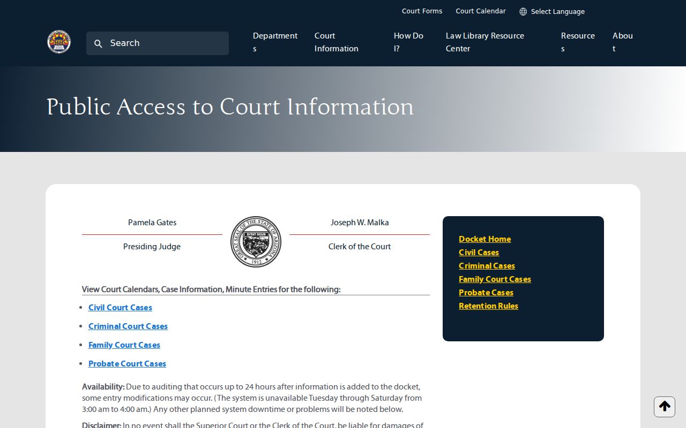
Task: Click the Great Seal of Arizona image
Action: click(256, 242)
